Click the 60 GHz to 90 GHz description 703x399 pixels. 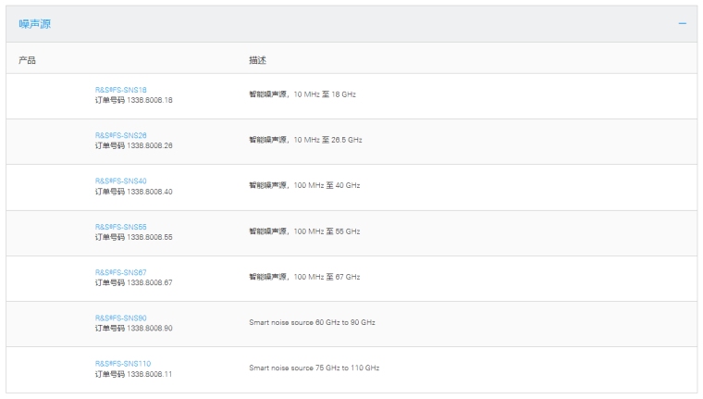[x=312, y=322]
